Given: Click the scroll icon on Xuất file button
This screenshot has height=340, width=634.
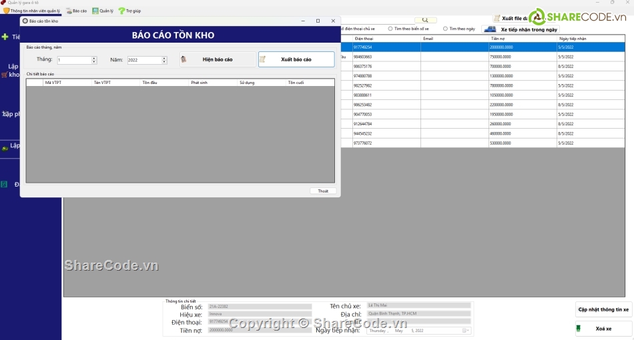Looking at the screenshot, I should (x=497, y=18).
